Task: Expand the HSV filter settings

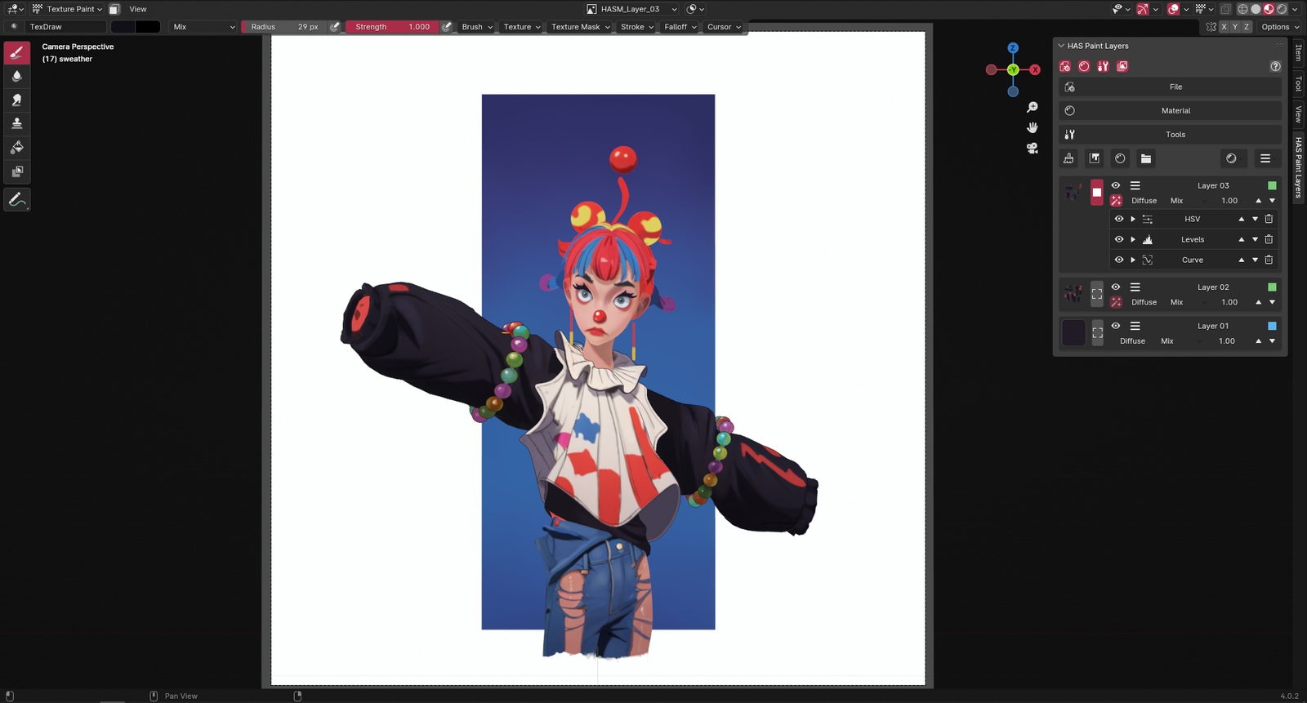Action: (1133, 219)
